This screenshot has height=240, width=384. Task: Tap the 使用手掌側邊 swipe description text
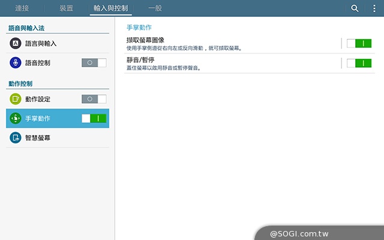coord(184,48)
